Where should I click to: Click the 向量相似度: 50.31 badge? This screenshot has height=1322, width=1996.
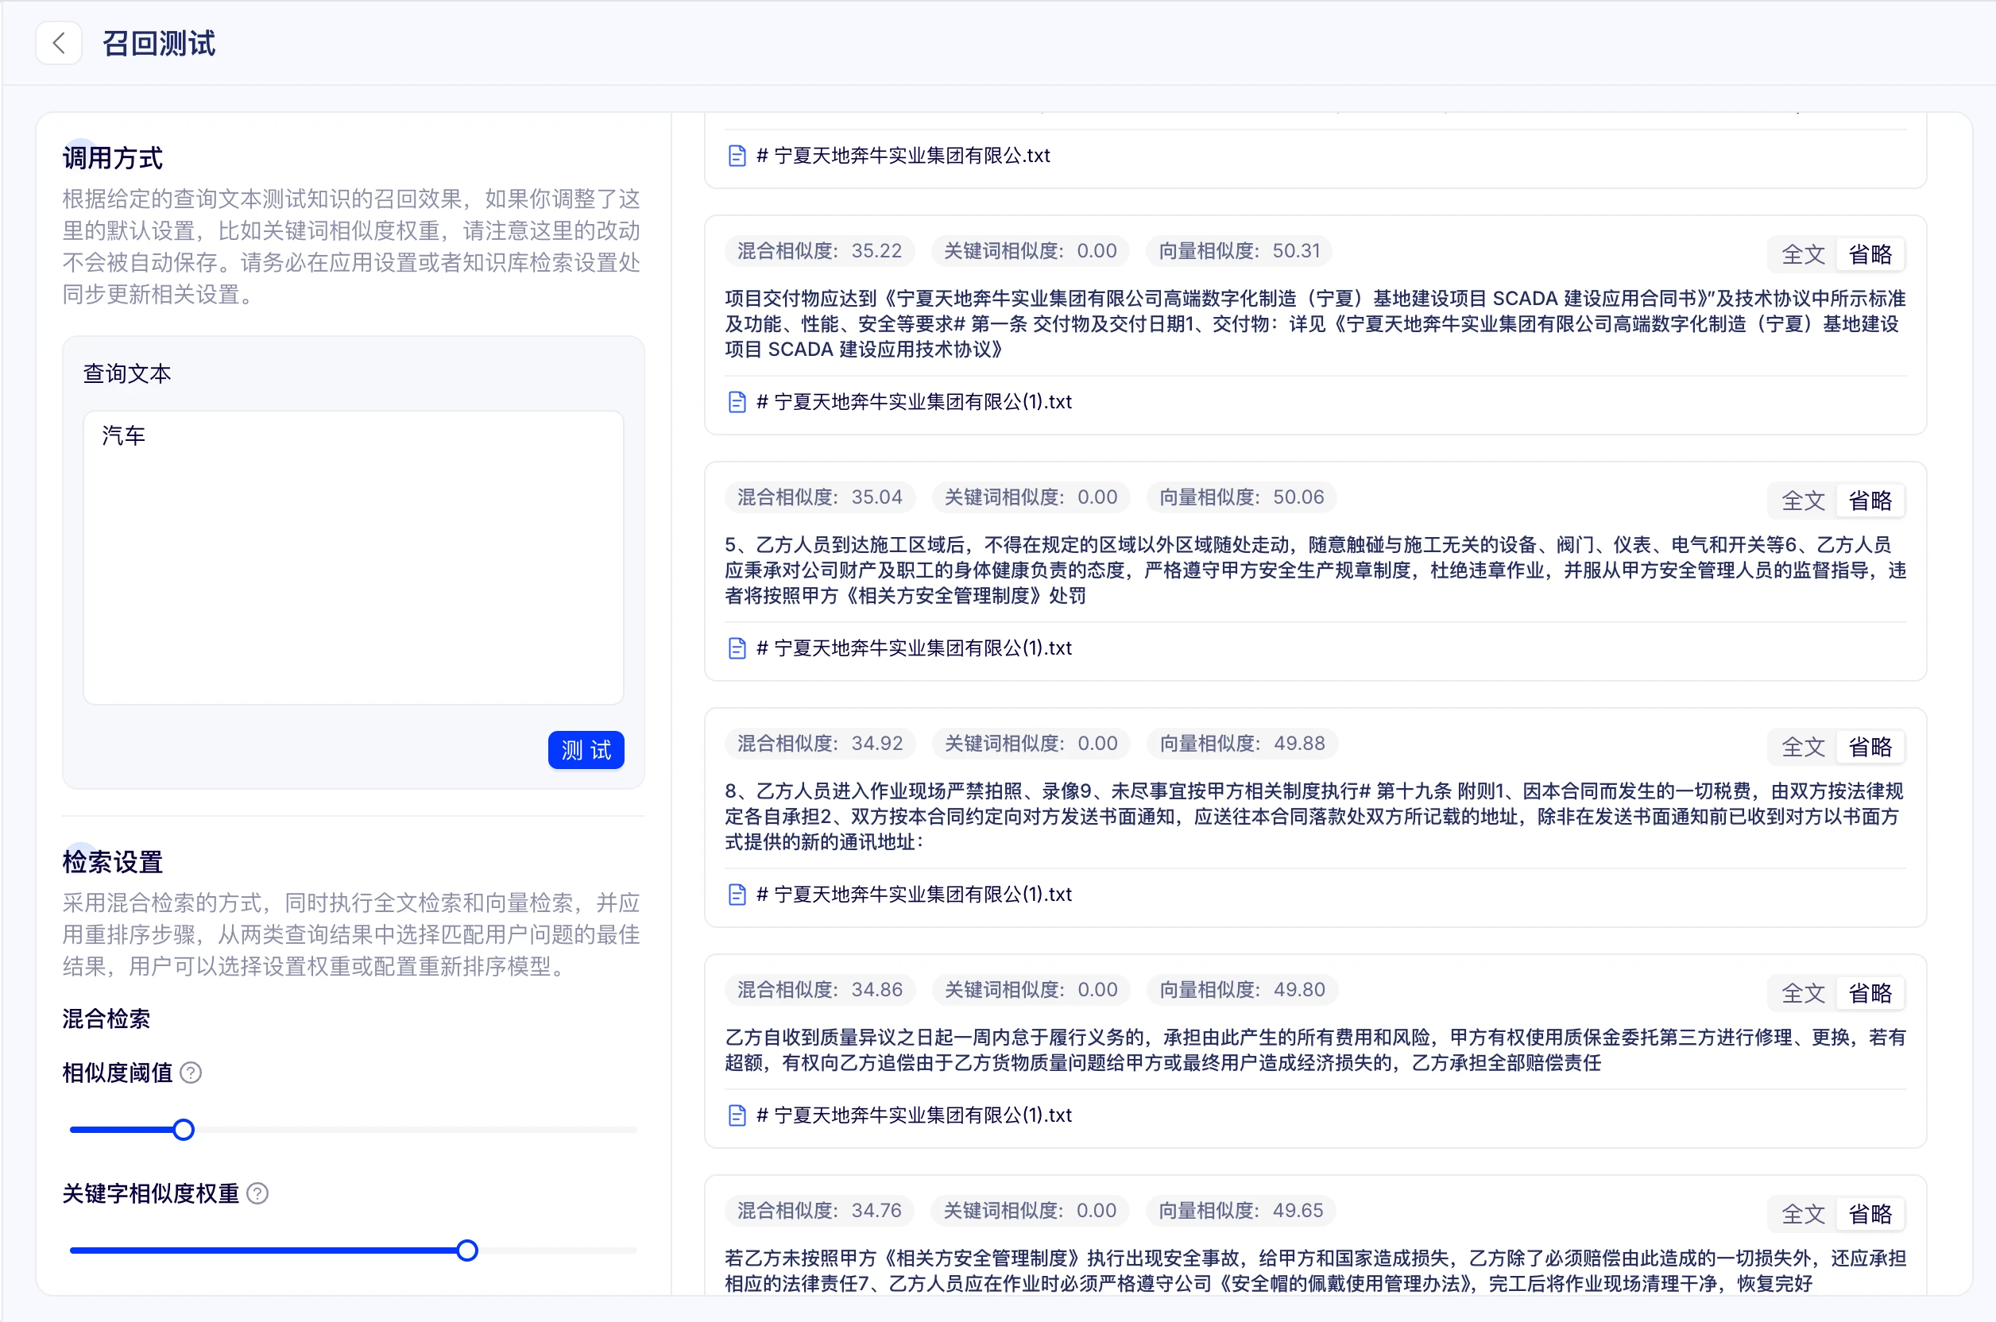point(1240,251)
